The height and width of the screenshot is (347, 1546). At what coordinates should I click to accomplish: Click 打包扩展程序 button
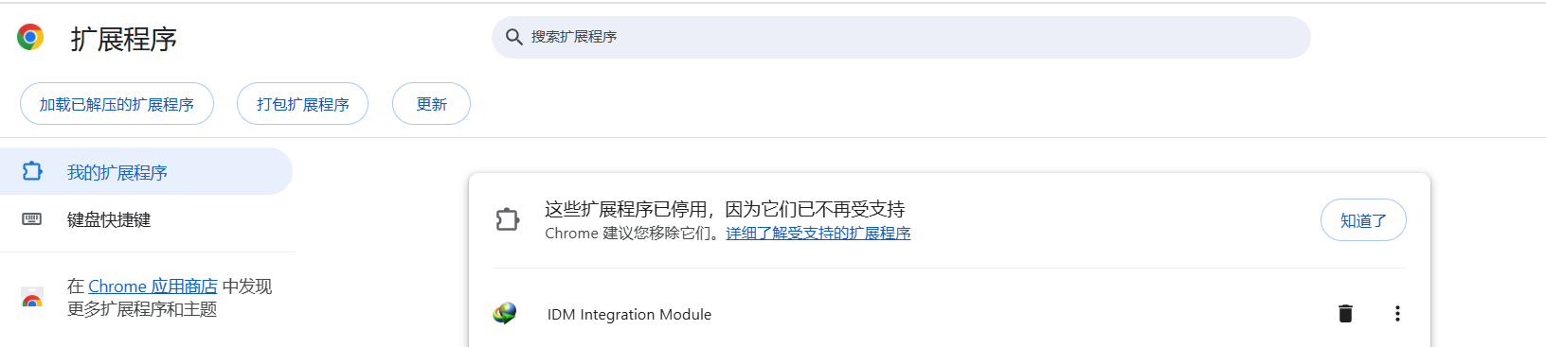302,104
